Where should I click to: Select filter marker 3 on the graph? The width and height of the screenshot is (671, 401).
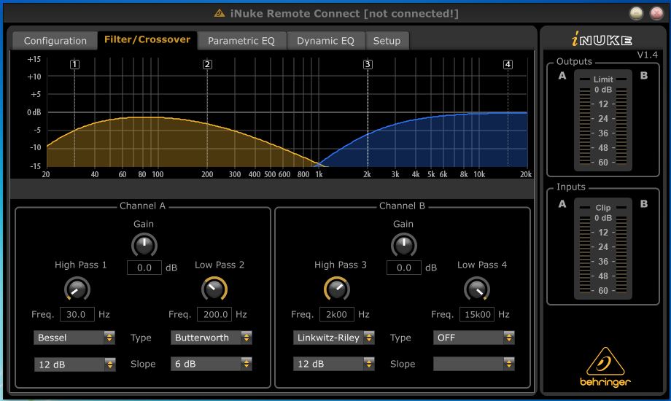(x=368, y=64)
